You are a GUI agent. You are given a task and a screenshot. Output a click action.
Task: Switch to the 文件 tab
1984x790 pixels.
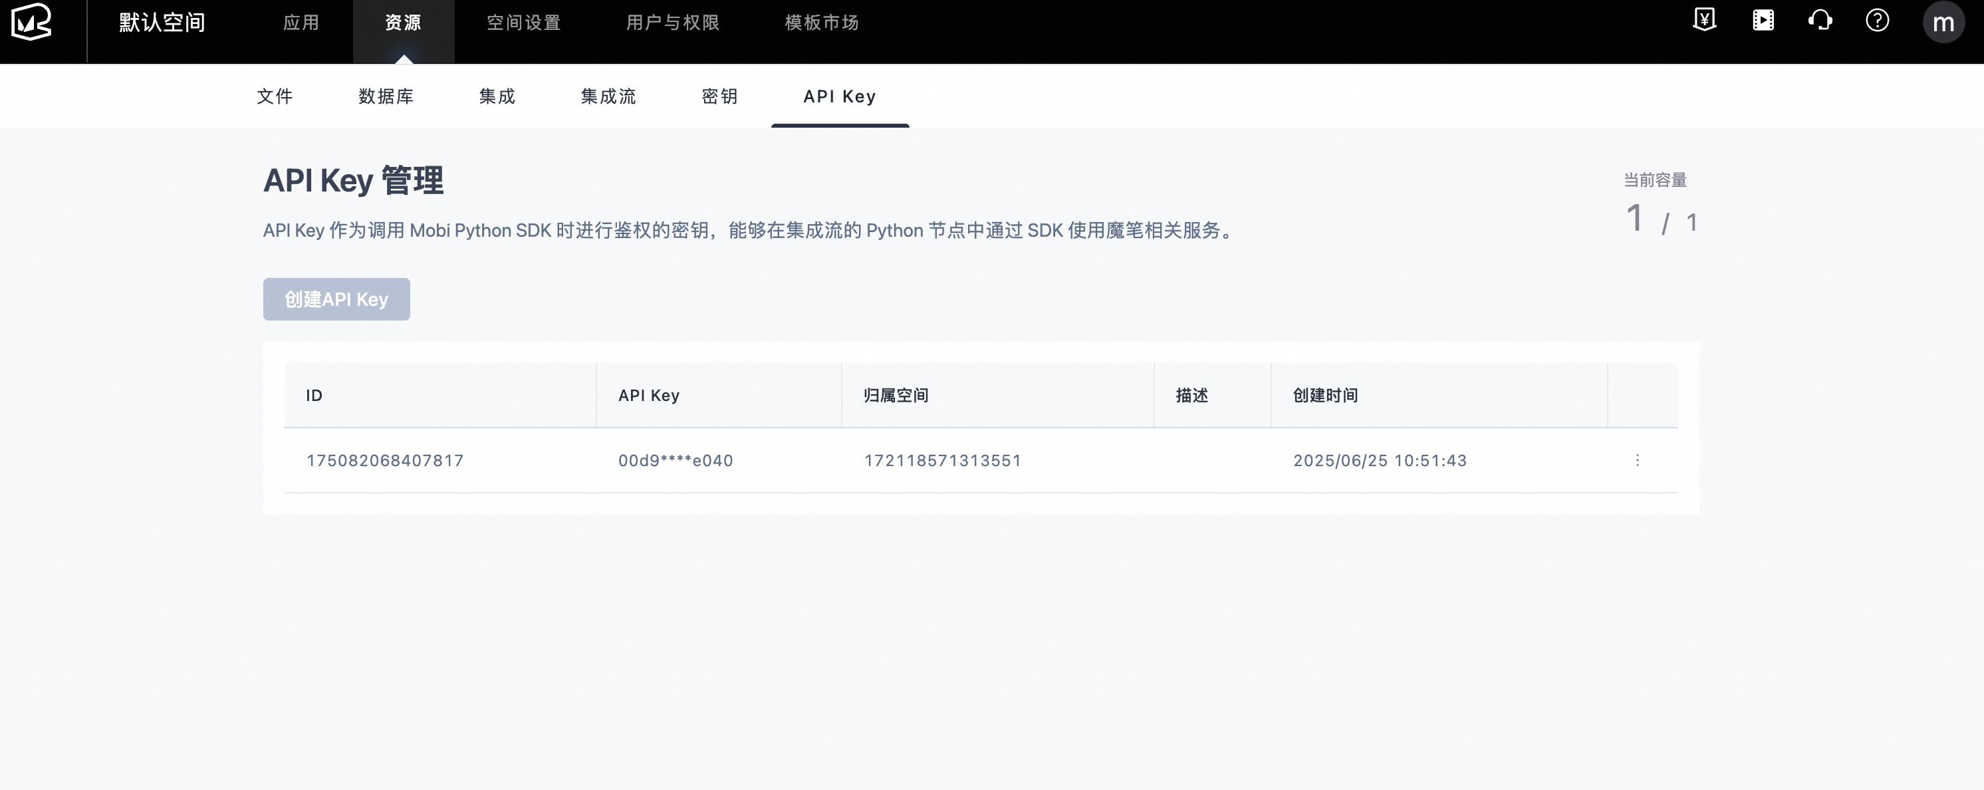click(275, 96)
